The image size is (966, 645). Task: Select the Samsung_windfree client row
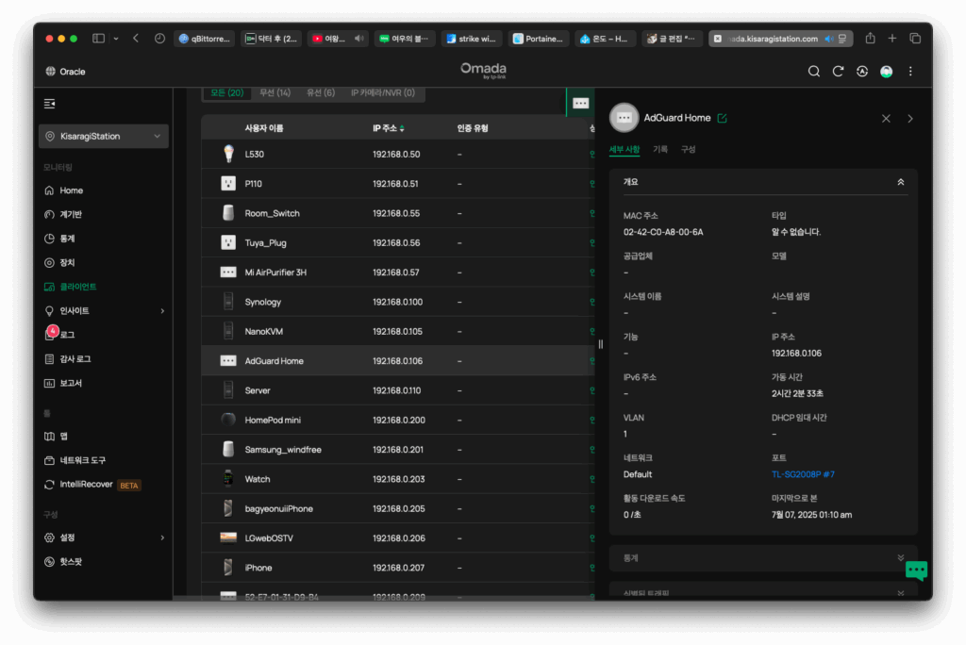(398, 449)
